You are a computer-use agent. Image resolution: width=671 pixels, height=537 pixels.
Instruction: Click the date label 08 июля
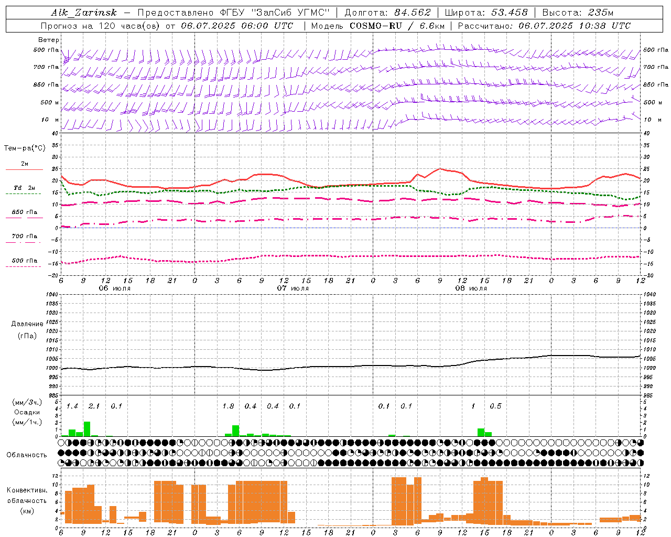coord(471,288)
